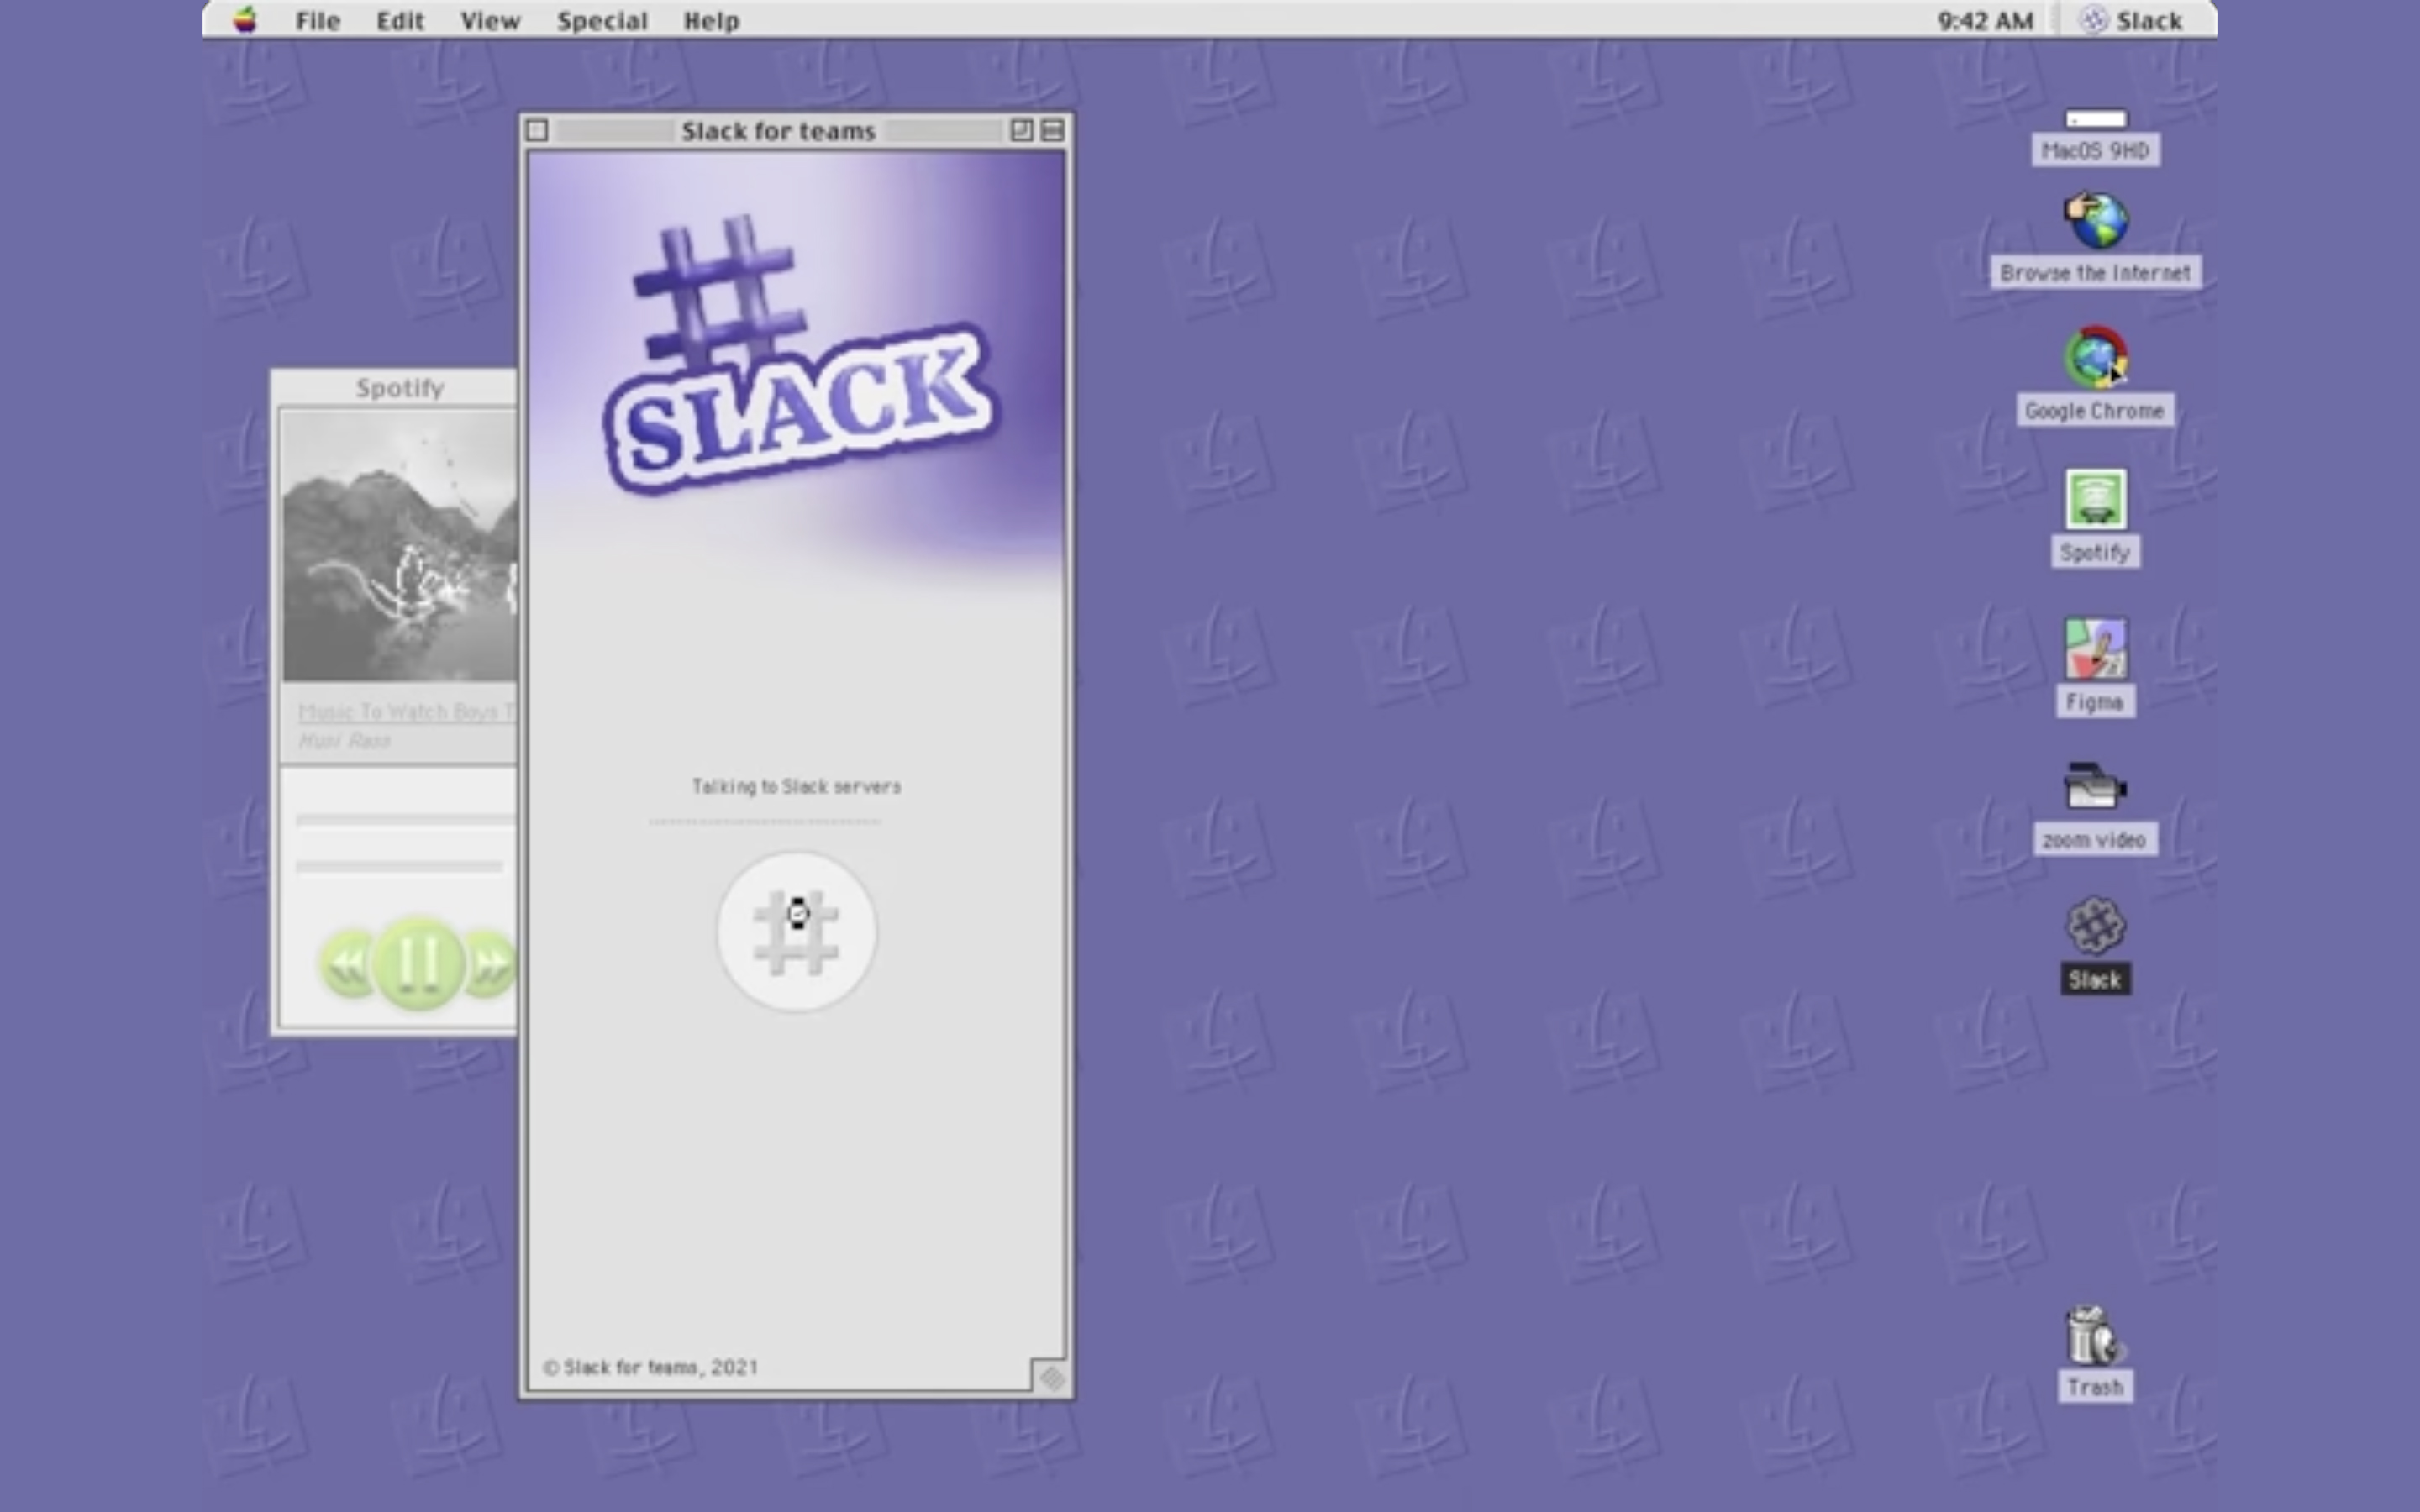Image resolution: width=2420 pixels, height=1512 pixels.
Task: Click the Google Chrome label
Action: (x=2095, y=411)
